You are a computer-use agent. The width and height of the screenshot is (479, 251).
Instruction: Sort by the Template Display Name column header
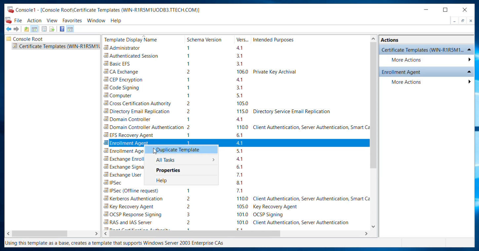point(143,40)
